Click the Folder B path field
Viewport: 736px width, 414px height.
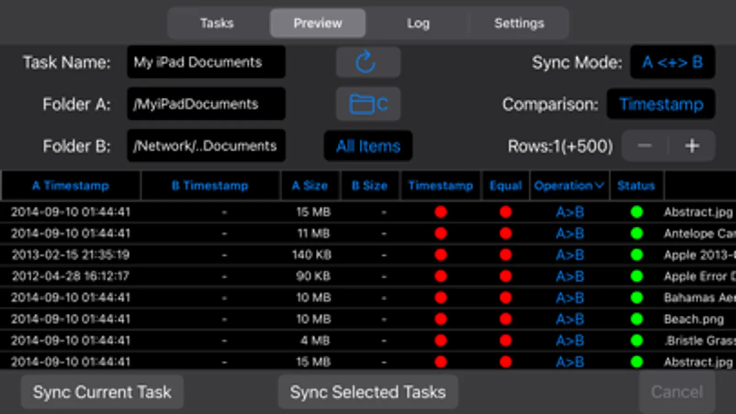(x=206, y=146)
